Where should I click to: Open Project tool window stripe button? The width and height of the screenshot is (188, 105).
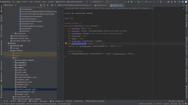[x=1, y=8]
